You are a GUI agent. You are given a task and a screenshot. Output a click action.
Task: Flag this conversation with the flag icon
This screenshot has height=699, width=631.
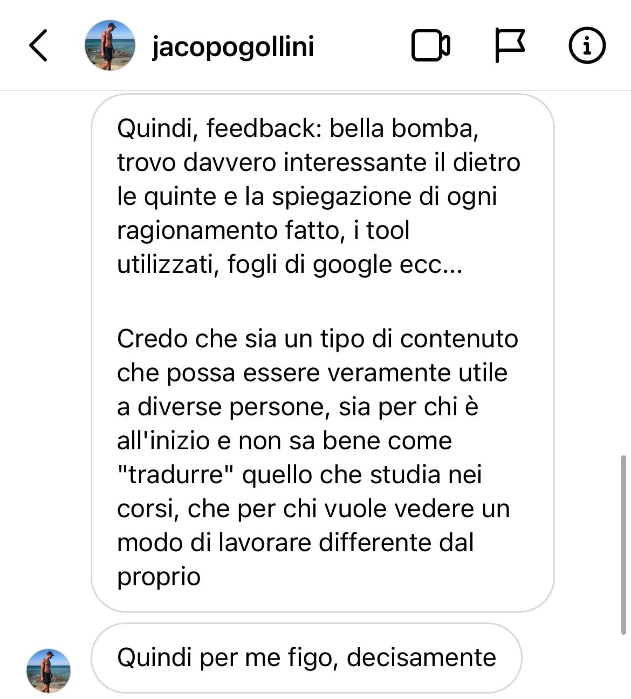tap(510, 45)
